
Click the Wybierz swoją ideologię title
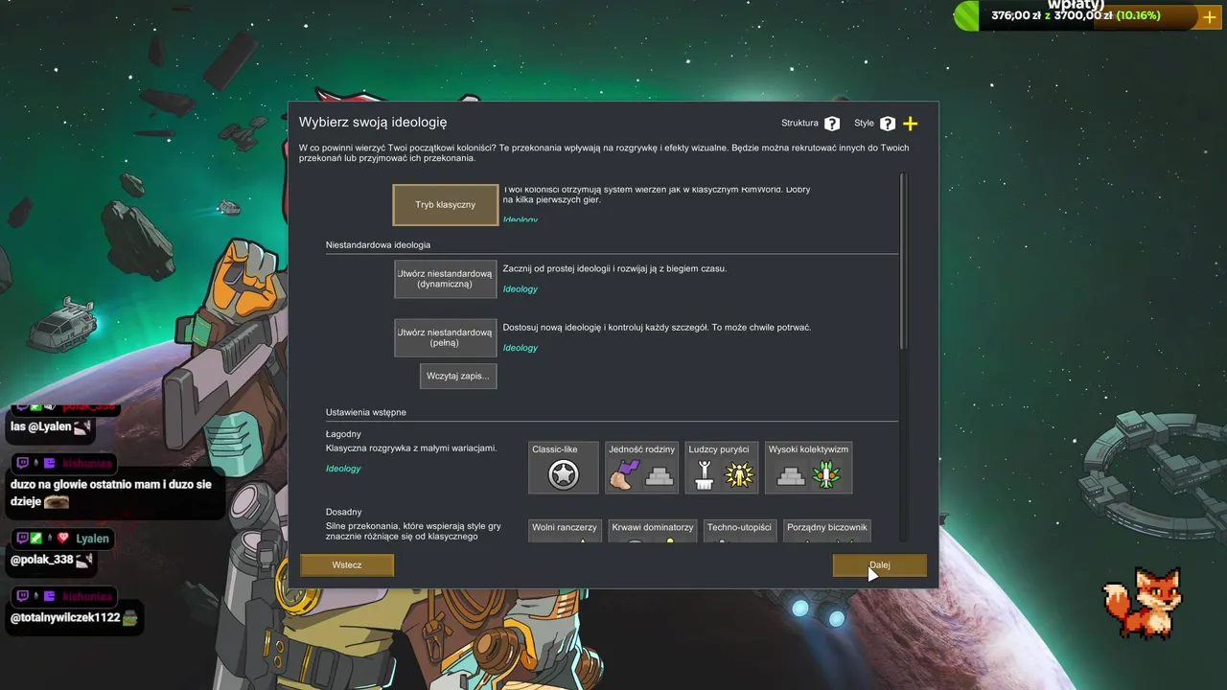pos(373,123)
